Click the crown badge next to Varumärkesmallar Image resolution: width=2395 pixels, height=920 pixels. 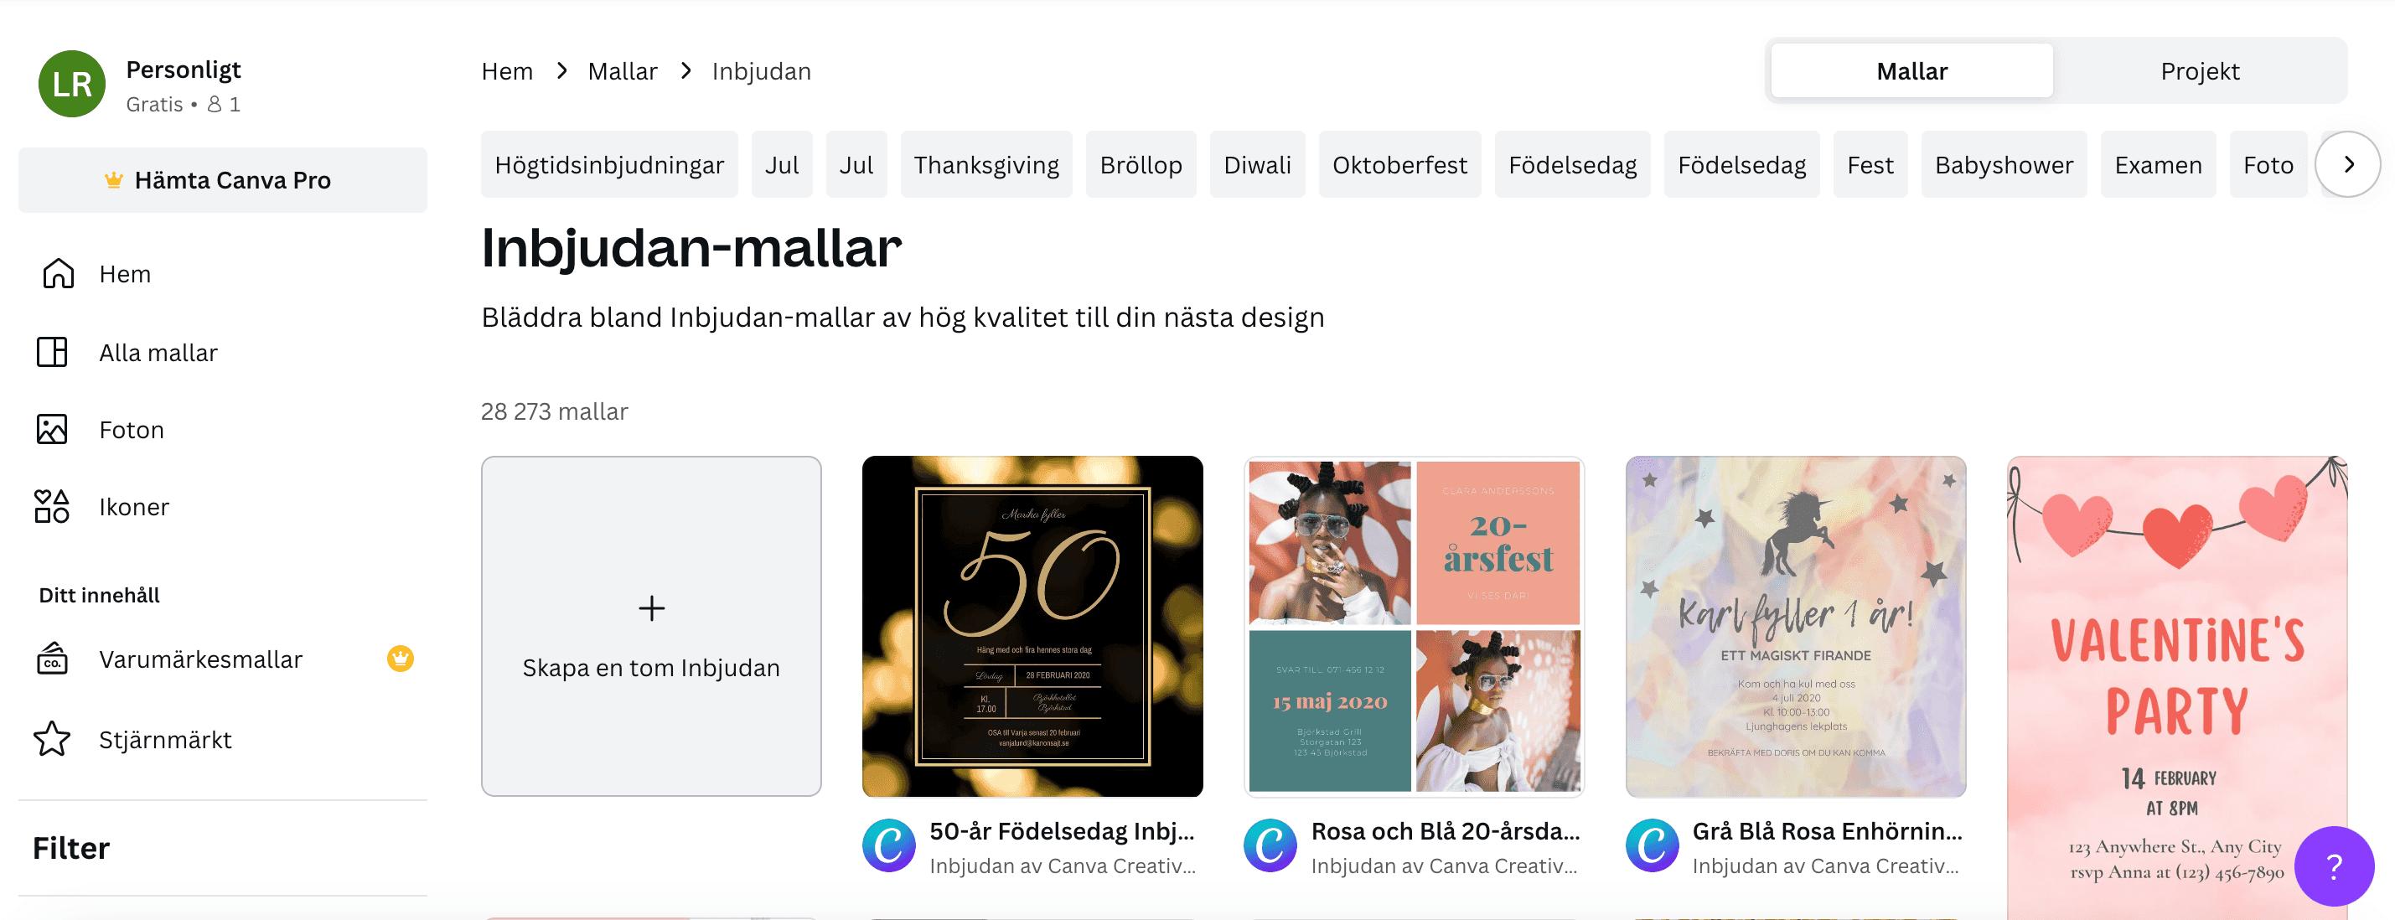(399, 659)
